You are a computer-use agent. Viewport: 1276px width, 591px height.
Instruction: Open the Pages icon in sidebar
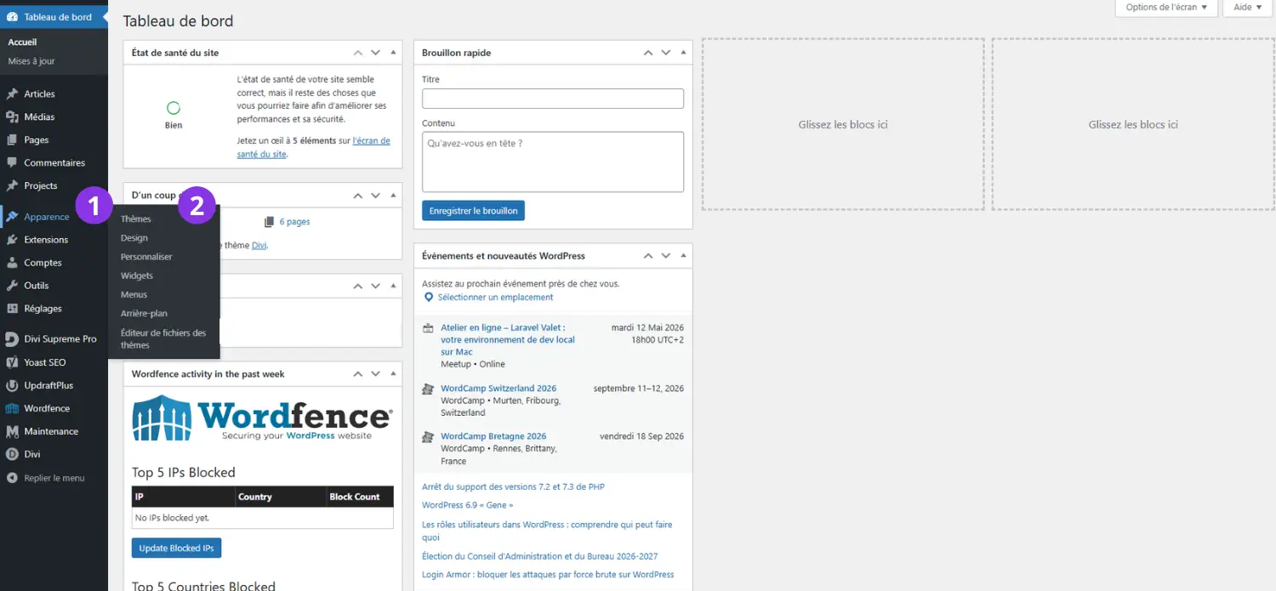12,139
